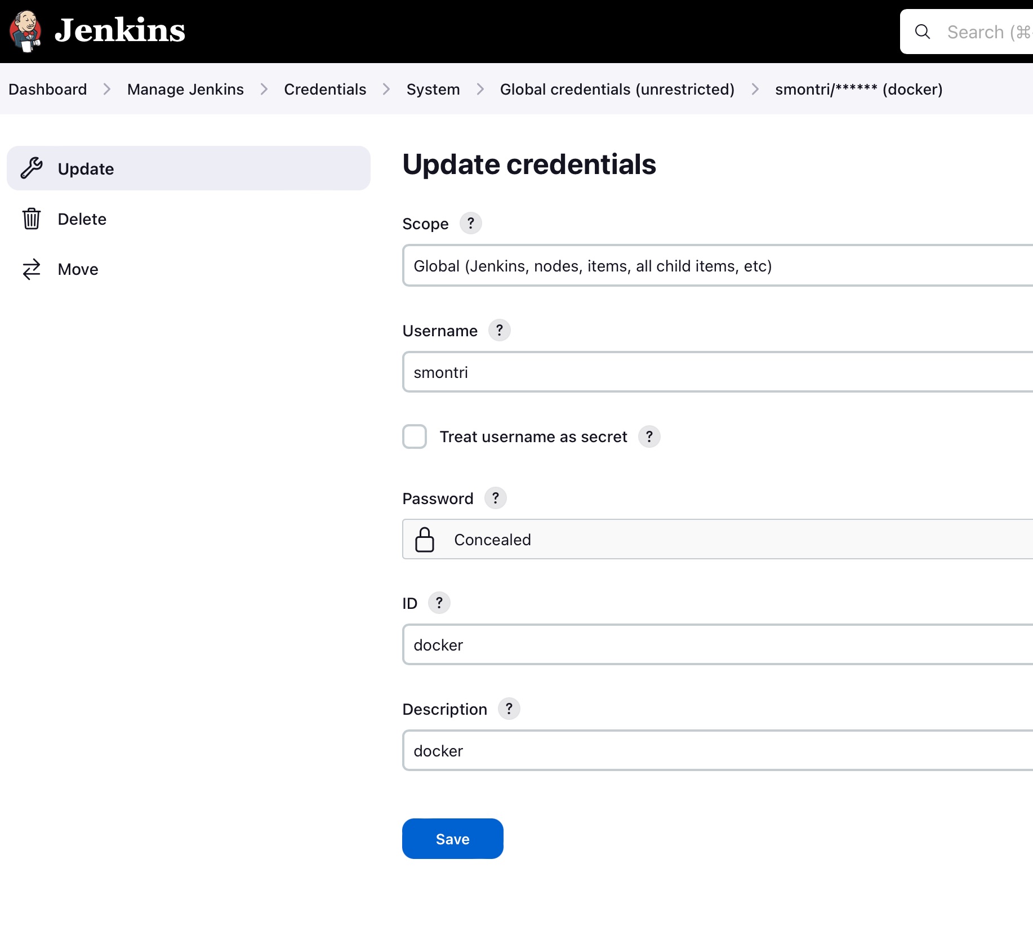Open help for the Password field
1033x944 pixels.
click(496, 498)
